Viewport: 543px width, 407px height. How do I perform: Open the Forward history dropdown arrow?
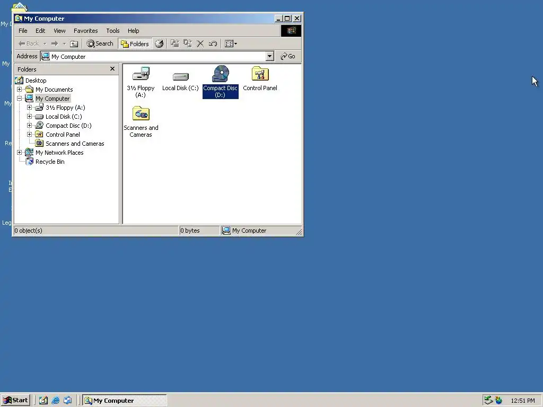[x=64, y=43]
